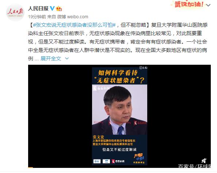Click the video progress bar at bottom
Image resolution: width=217 pixels, height=173 pixels.
tap(119, 167)
